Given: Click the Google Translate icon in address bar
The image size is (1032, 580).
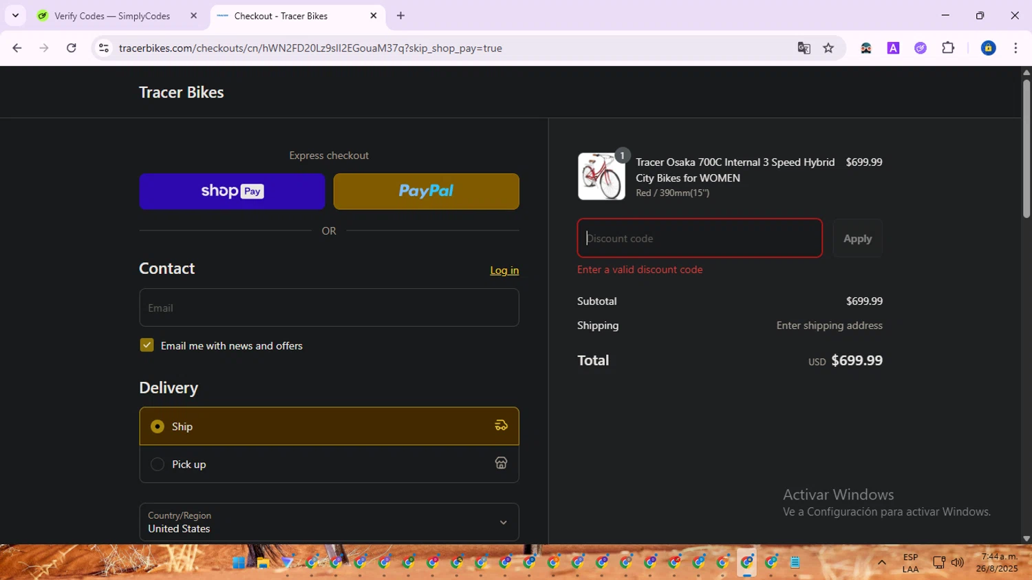Looking at the screenshot, I should pyautogui.click(x=804, y=48).
